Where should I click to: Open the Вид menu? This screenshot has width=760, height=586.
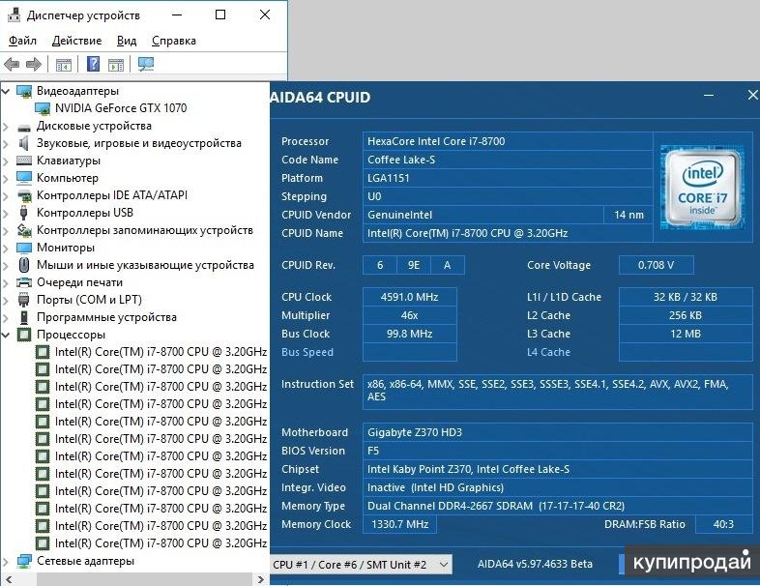pos(127,41)
